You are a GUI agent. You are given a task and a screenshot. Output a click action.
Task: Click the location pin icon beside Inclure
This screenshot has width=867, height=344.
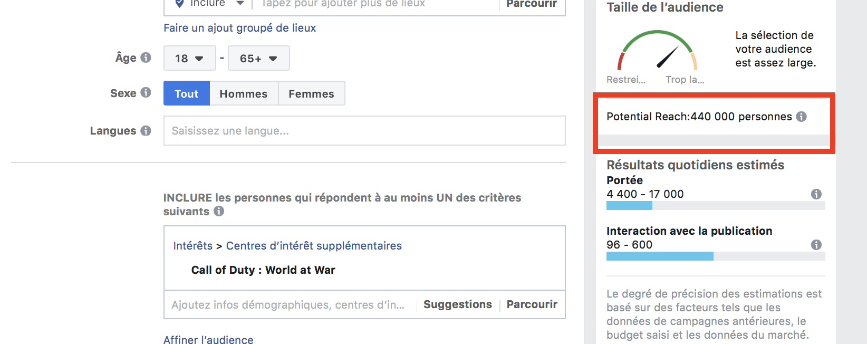click(179, 4)
